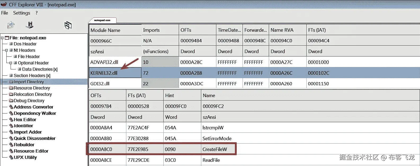420x166 pixels.
Task: Click the Dos Header node icon
Action: pos(11,44)
